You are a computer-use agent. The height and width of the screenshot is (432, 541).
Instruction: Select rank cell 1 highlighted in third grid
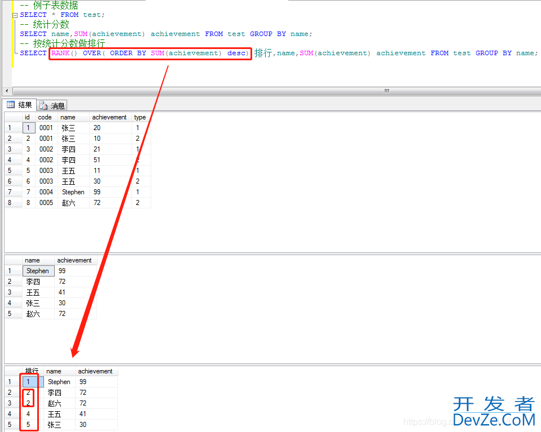(33, 382)
